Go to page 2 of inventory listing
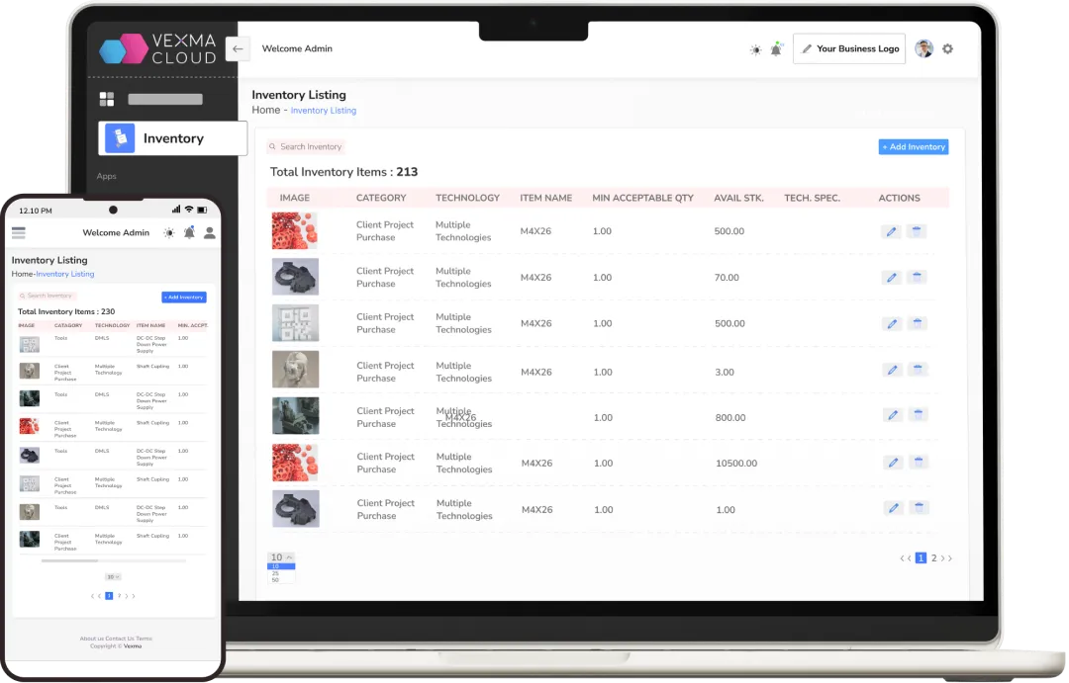Screen dimensions: 1069x683 pyautogui.click(x=932, y=557)
